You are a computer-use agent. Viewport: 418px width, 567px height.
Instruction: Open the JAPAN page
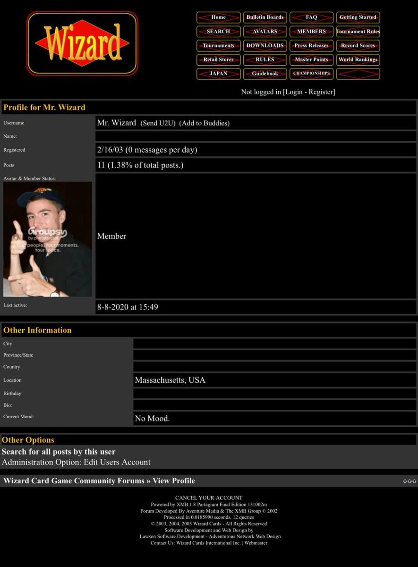pos(218,74)
